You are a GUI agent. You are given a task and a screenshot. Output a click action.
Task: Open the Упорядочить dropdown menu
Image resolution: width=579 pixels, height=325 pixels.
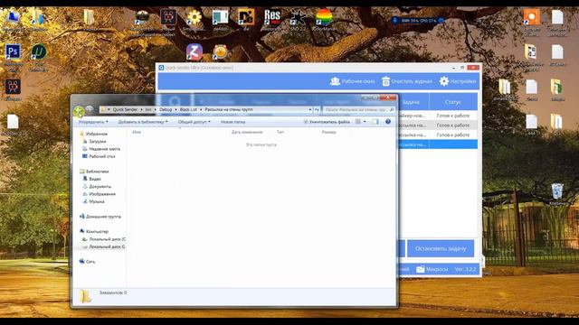coord(93,122)
